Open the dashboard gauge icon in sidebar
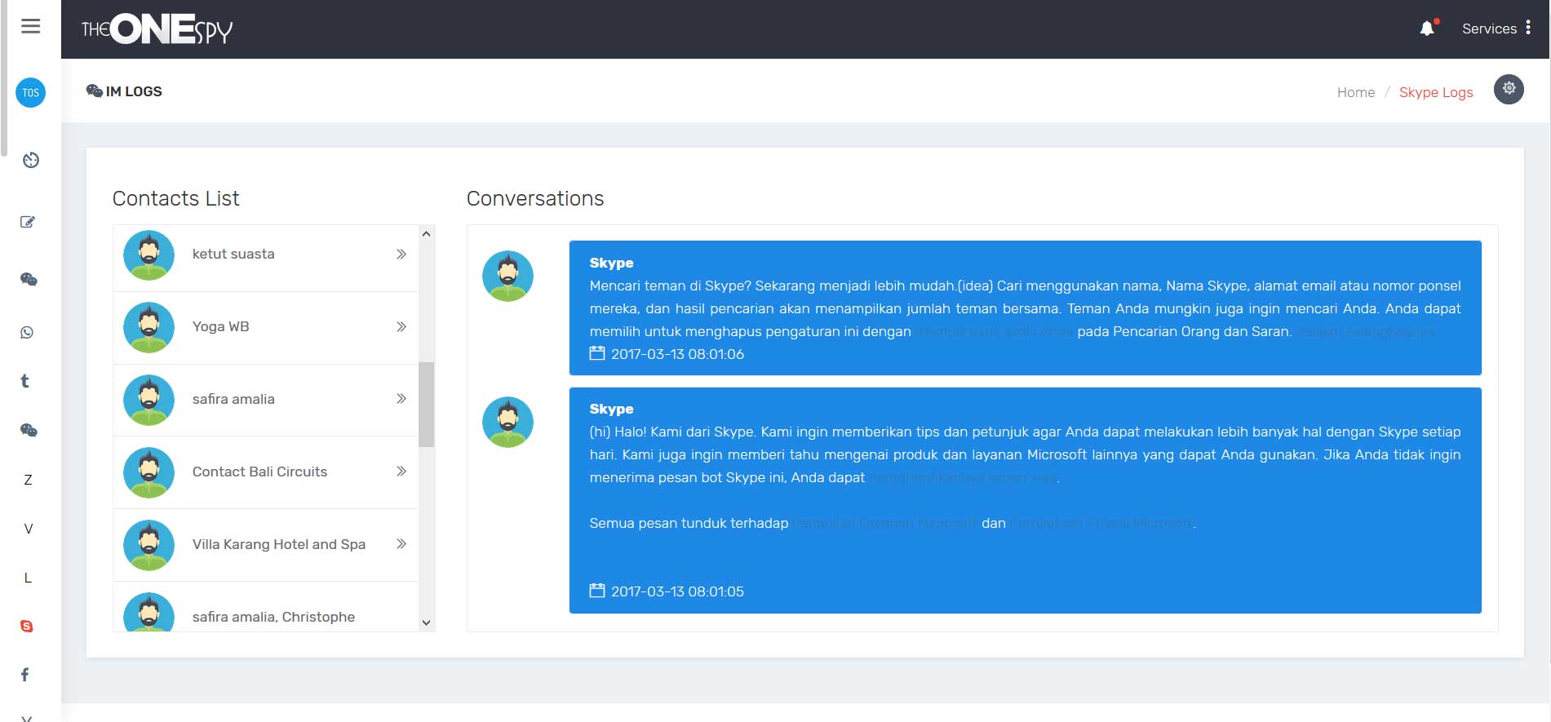1551x722 pixels. point(31,160)
